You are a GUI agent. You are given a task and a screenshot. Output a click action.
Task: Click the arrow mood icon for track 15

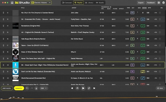(x=143, y=32)
